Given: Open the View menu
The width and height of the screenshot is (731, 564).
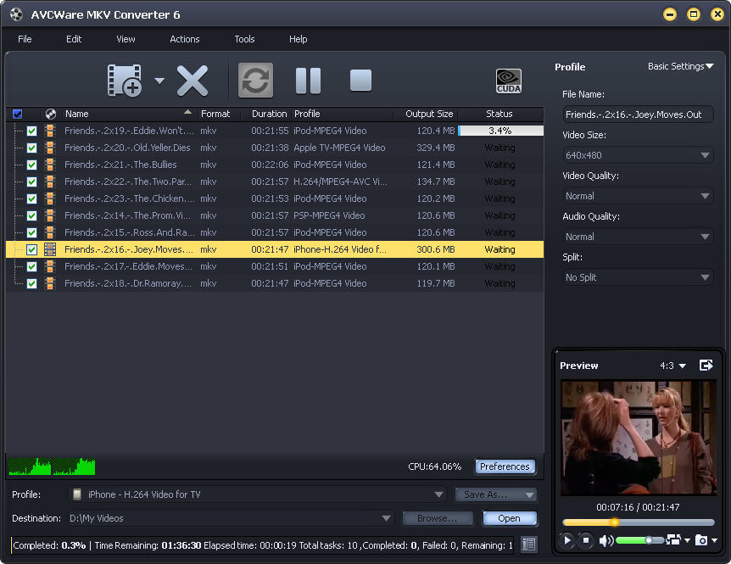Looking at the screenshot, I should tap(126, 39).
